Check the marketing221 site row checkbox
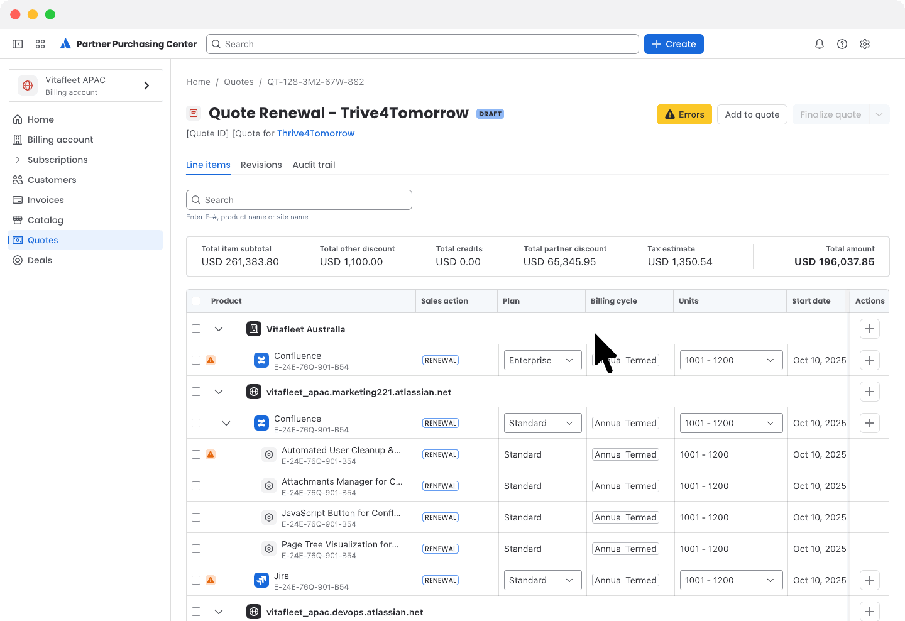Screen dimensions: 905x621 (x=196, y=392)
